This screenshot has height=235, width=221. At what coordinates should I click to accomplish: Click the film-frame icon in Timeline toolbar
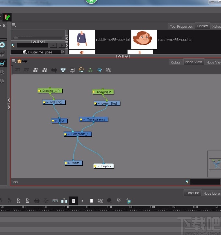(x=55, y=201)
